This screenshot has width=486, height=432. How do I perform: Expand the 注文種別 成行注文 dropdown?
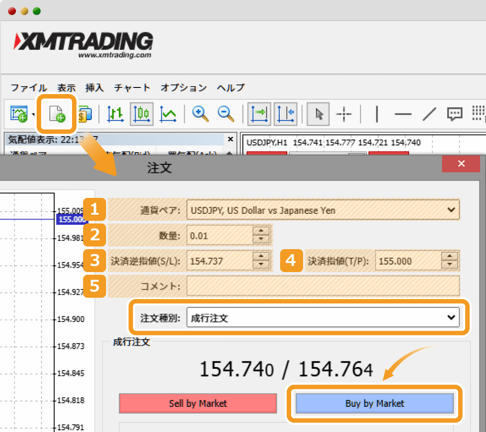(451, 317)
